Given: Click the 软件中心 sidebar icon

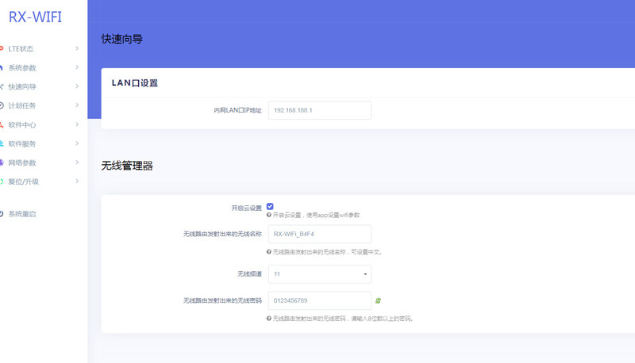Looking at the screenshot, I should pos(2,125).
